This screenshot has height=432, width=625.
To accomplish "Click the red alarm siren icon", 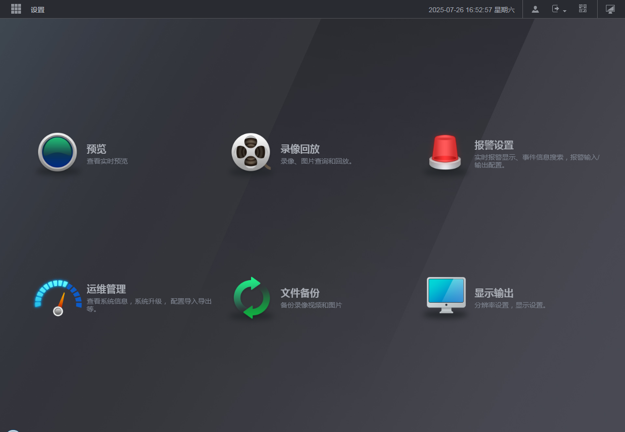I will pos(445,152).
